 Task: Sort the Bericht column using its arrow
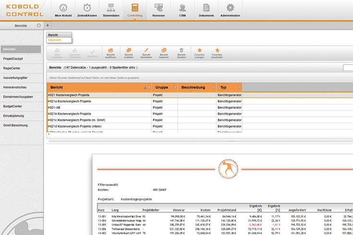pyautogui.click(x=145, y=88)
